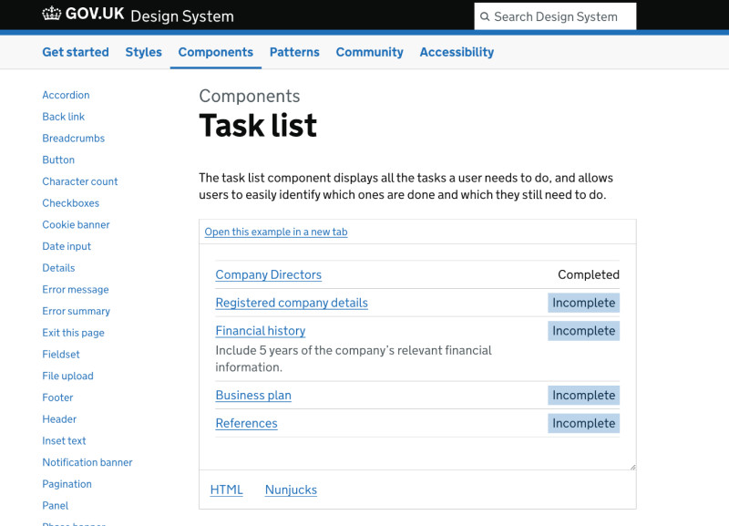Click the search magnifier icon

click(485, 16)
